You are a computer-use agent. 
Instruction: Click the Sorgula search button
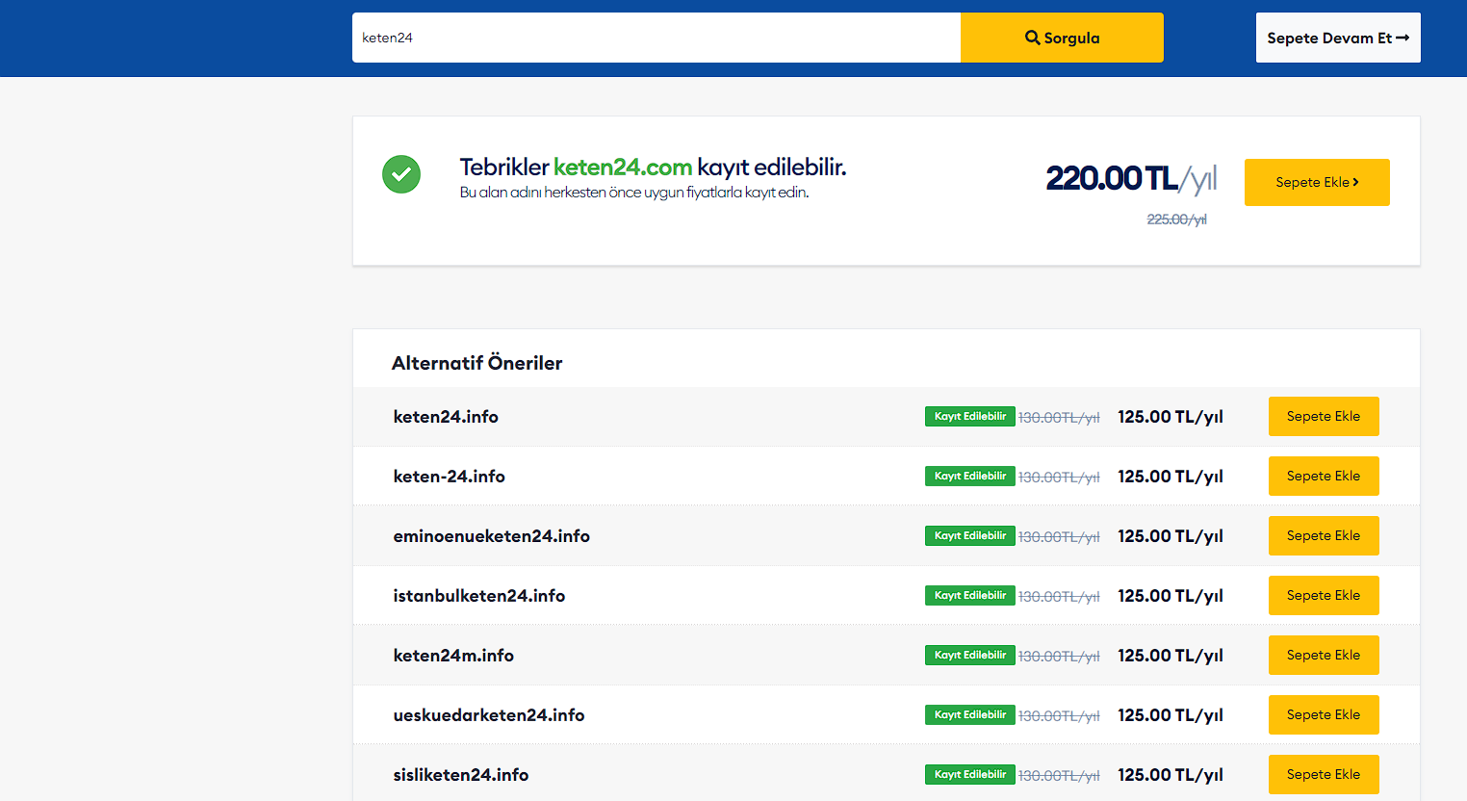pyautogui.click(x=1062, y=38)
